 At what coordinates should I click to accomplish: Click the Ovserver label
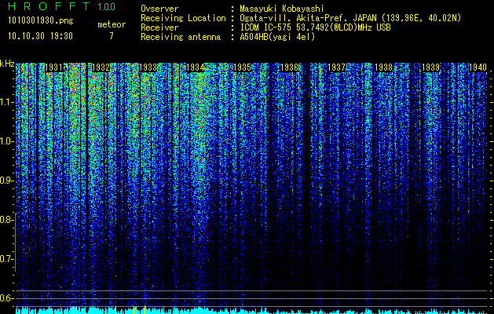159,9
